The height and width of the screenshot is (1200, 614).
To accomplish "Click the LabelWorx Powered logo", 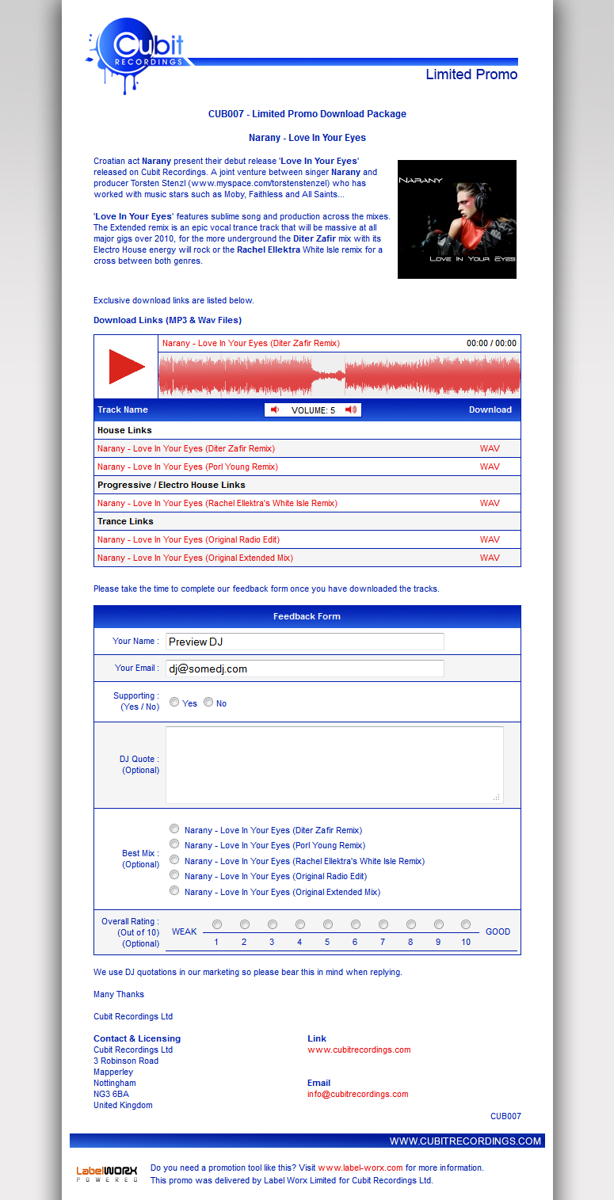I will click(107, 1174).
